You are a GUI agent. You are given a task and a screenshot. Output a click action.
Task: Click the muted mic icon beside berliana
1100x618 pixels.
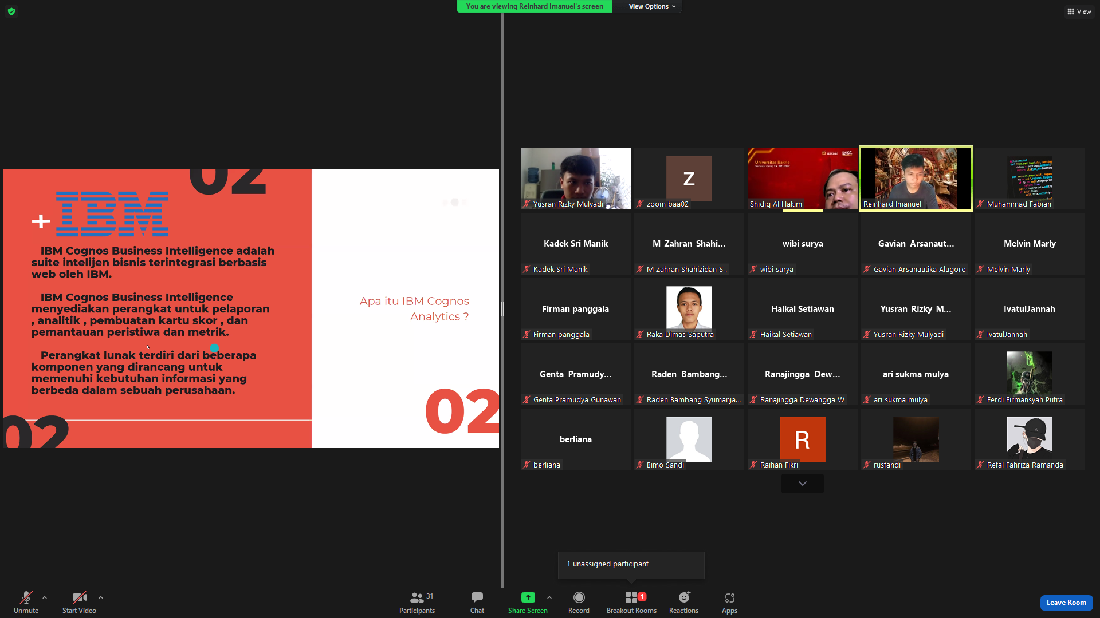(527, 465)
